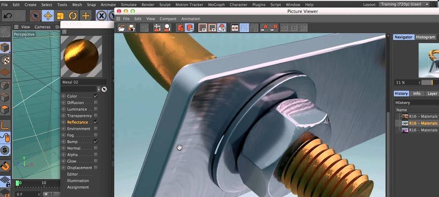
Task: Enable the Luminance channel checkbox
Action: (96, 109)
